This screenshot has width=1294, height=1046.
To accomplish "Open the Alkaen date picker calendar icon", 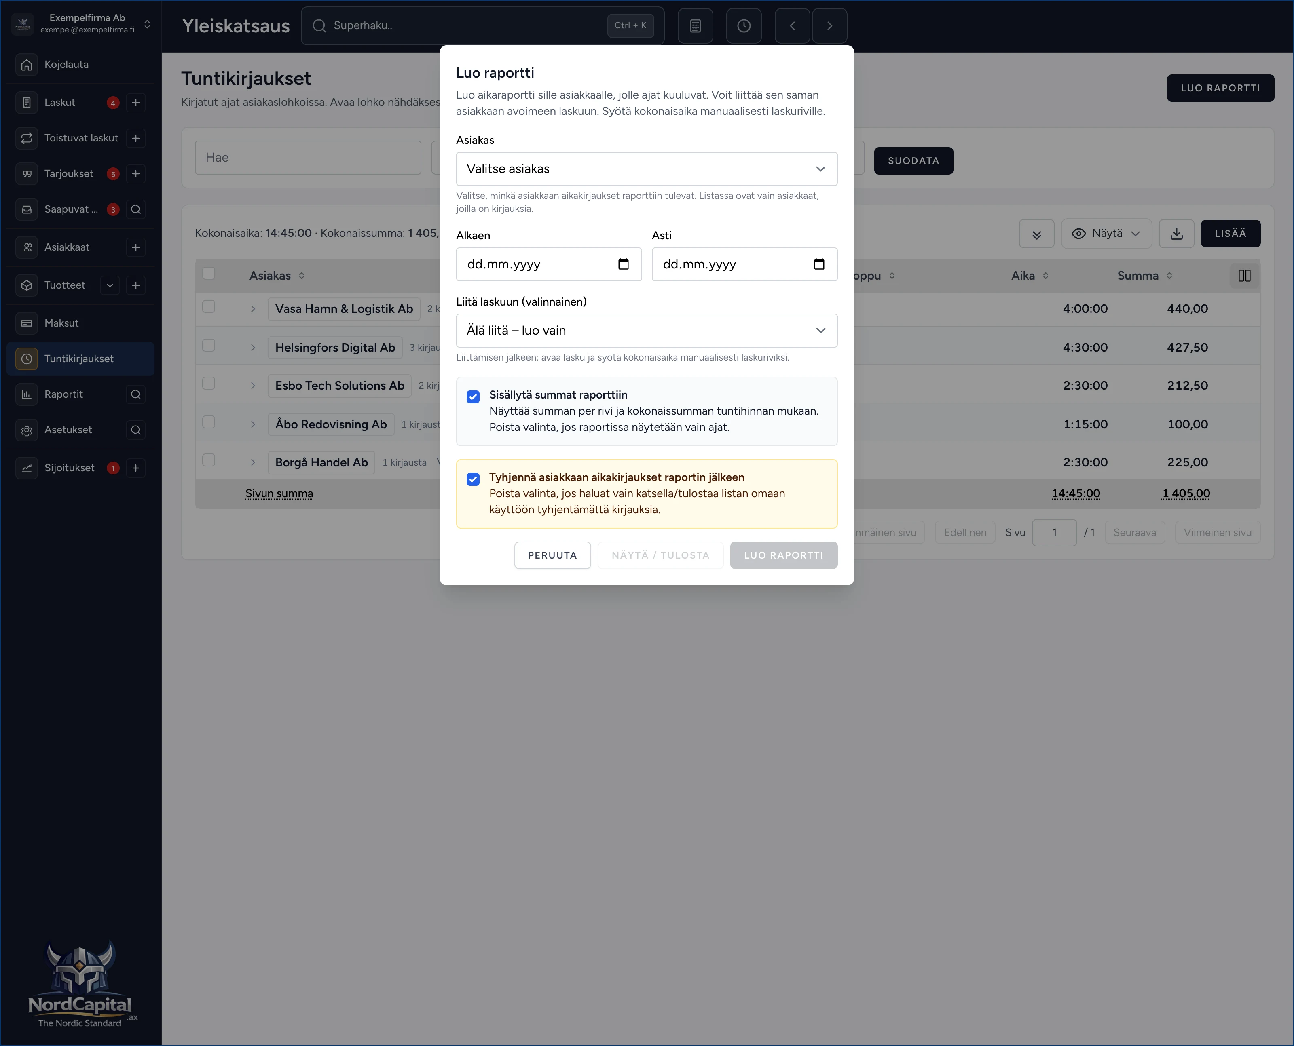I will tap(623, 264).
